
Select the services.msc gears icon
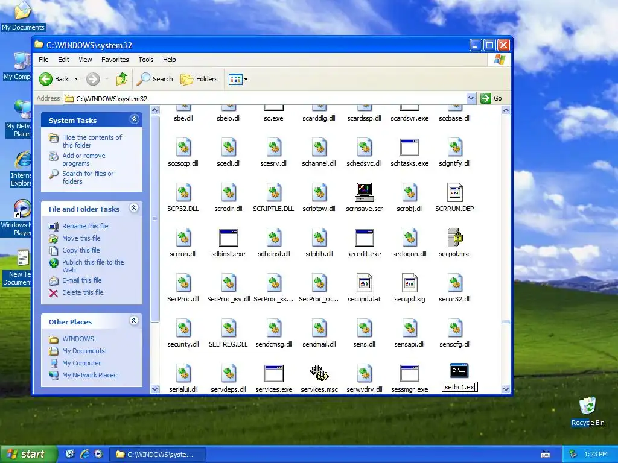[319, 373]
